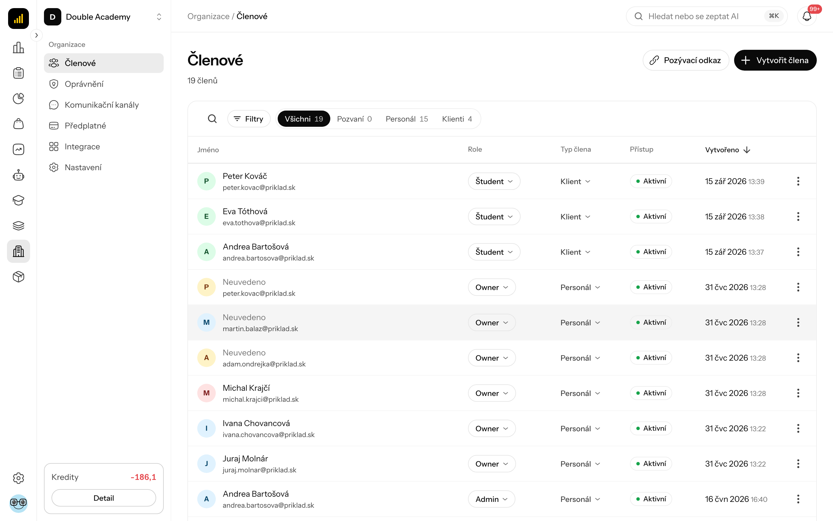Expand the sidebar with the chevron toggle
This screenshot has height=521, width=833.
(36, 35)
